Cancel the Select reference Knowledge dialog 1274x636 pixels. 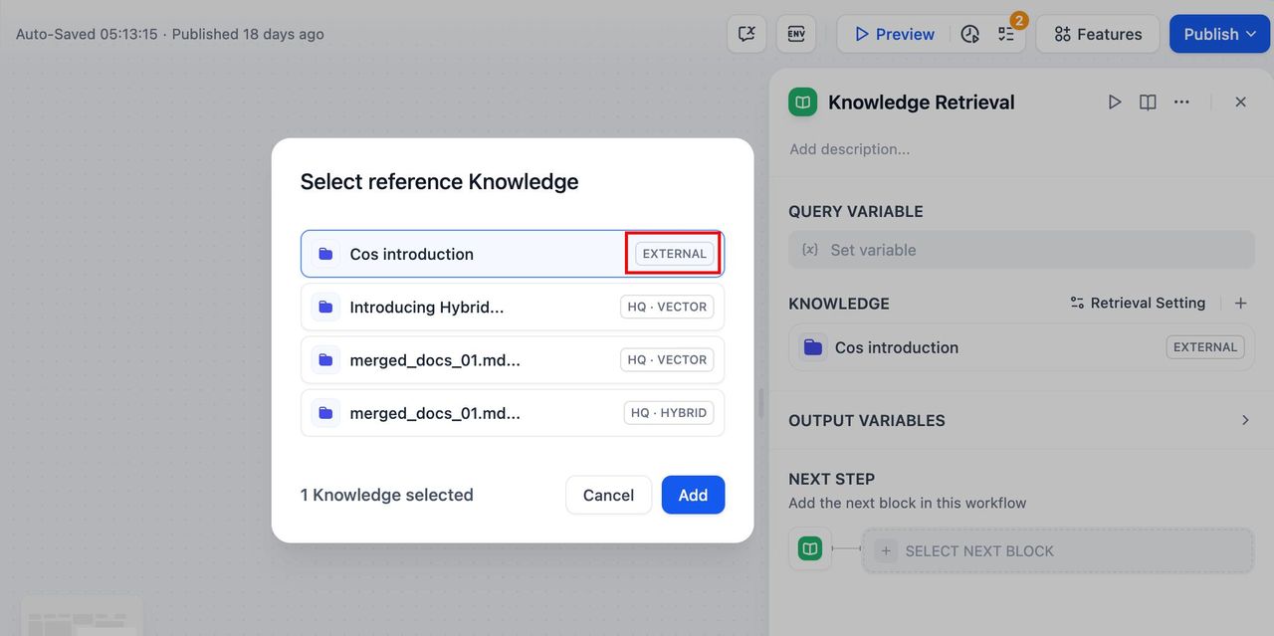(608, 495)
